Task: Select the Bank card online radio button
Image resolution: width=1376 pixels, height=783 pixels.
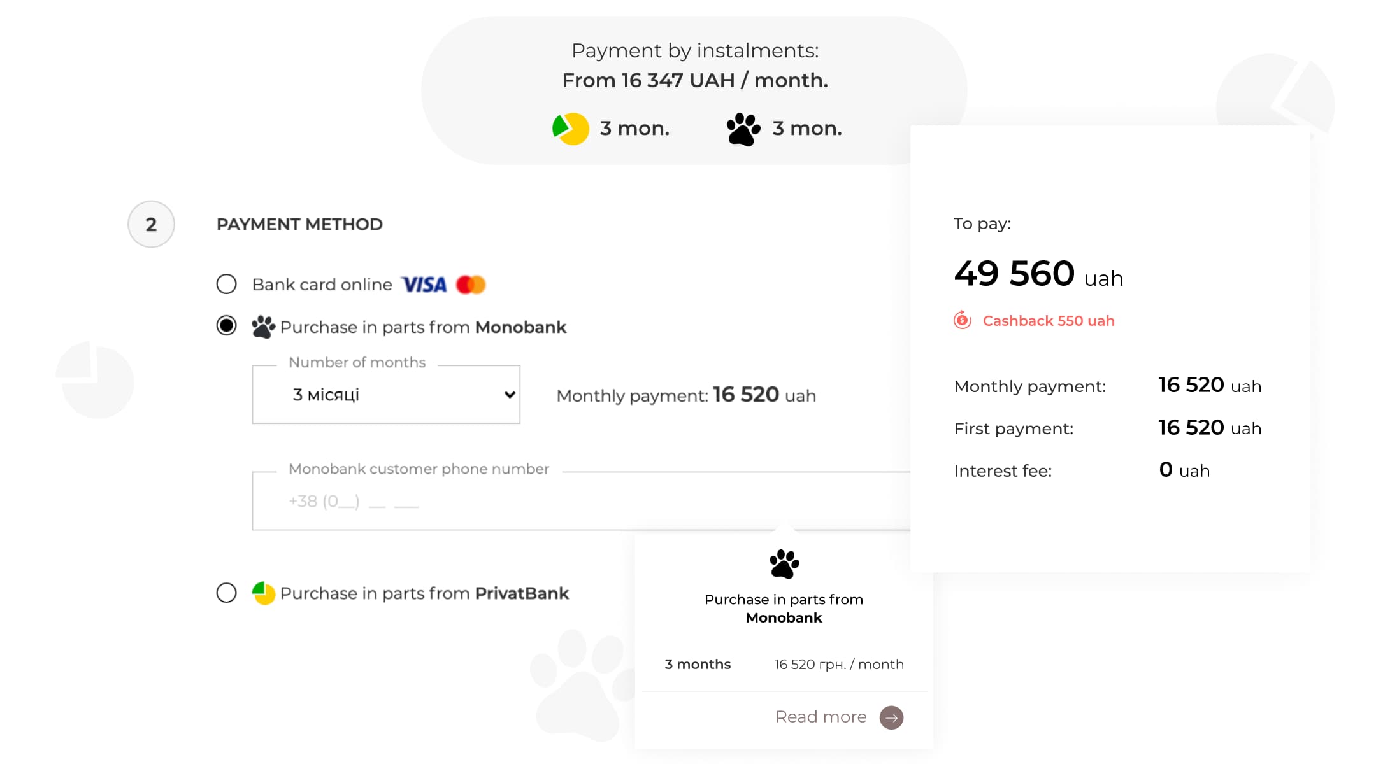Action: pyautogui.click(x=226, y=284)
